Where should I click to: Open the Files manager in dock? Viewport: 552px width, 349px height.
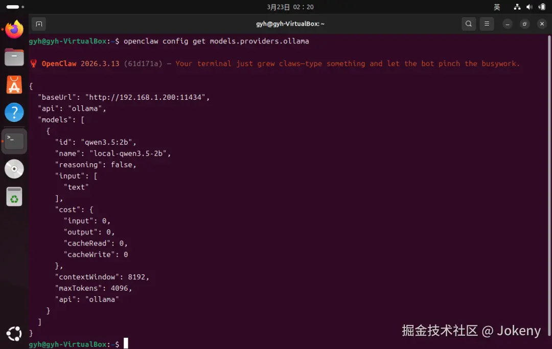pos(14,57)
